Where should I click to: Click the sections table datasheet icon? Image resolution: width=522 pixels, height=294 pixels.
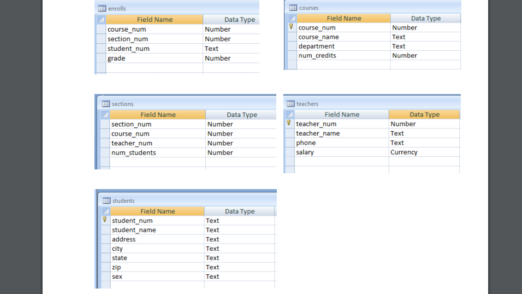click(106, 104)
